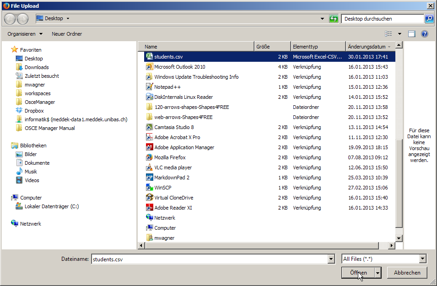Click the vertical scrollbar up arrow
The image size is (437, 286).
pos(399,45)
